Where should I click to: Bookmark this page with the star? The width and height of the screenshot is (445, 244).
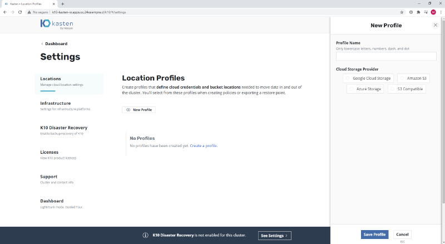coord(402,12)
